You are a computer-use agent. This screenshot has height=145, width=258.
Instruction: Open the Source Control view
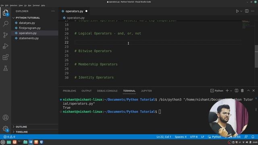[x=5, y=35]
